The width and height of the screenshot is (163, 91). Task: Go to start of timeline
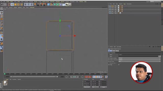click(66, 77)
